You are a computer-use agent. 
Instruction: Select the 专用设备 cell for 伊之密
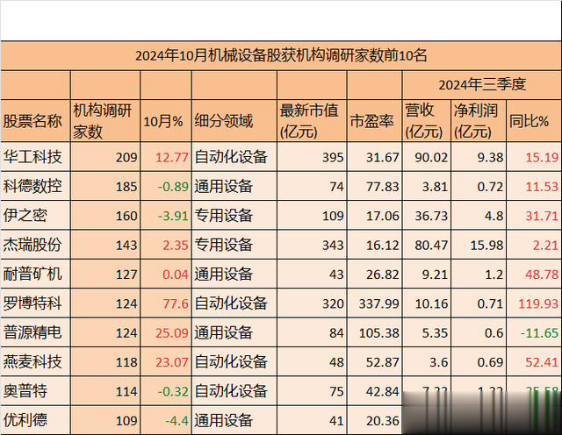234,216
